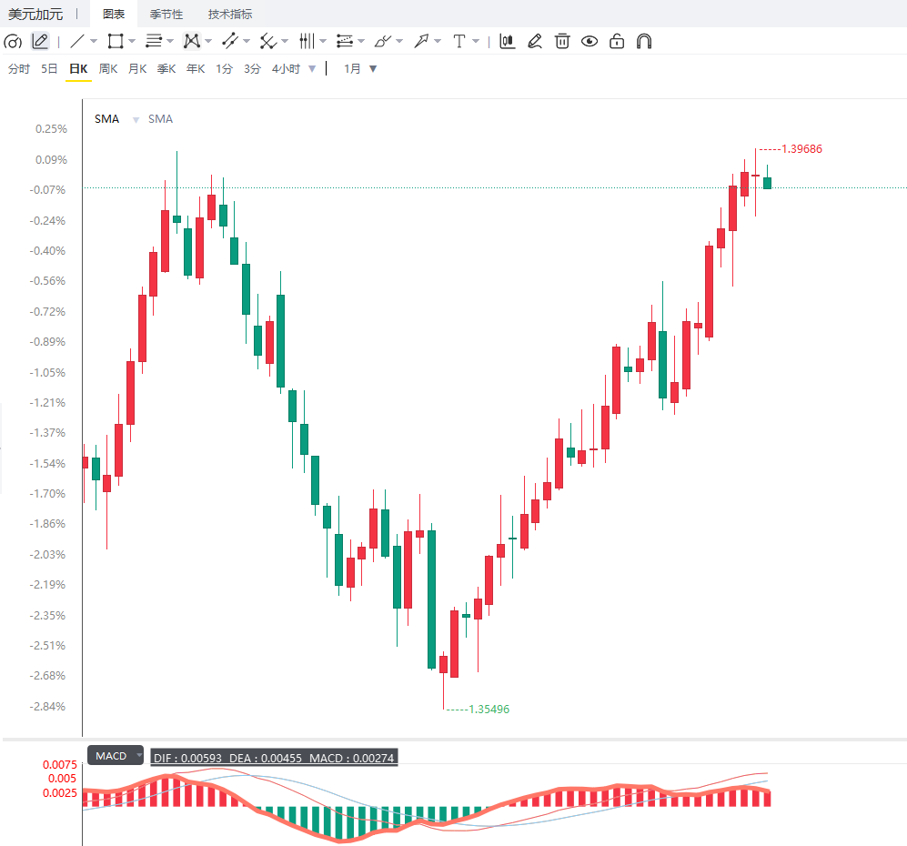Viewport: 907px width, 846px height.
Task: Select the Fibonacci retracement lines tool
Action: tap(345, 42)
